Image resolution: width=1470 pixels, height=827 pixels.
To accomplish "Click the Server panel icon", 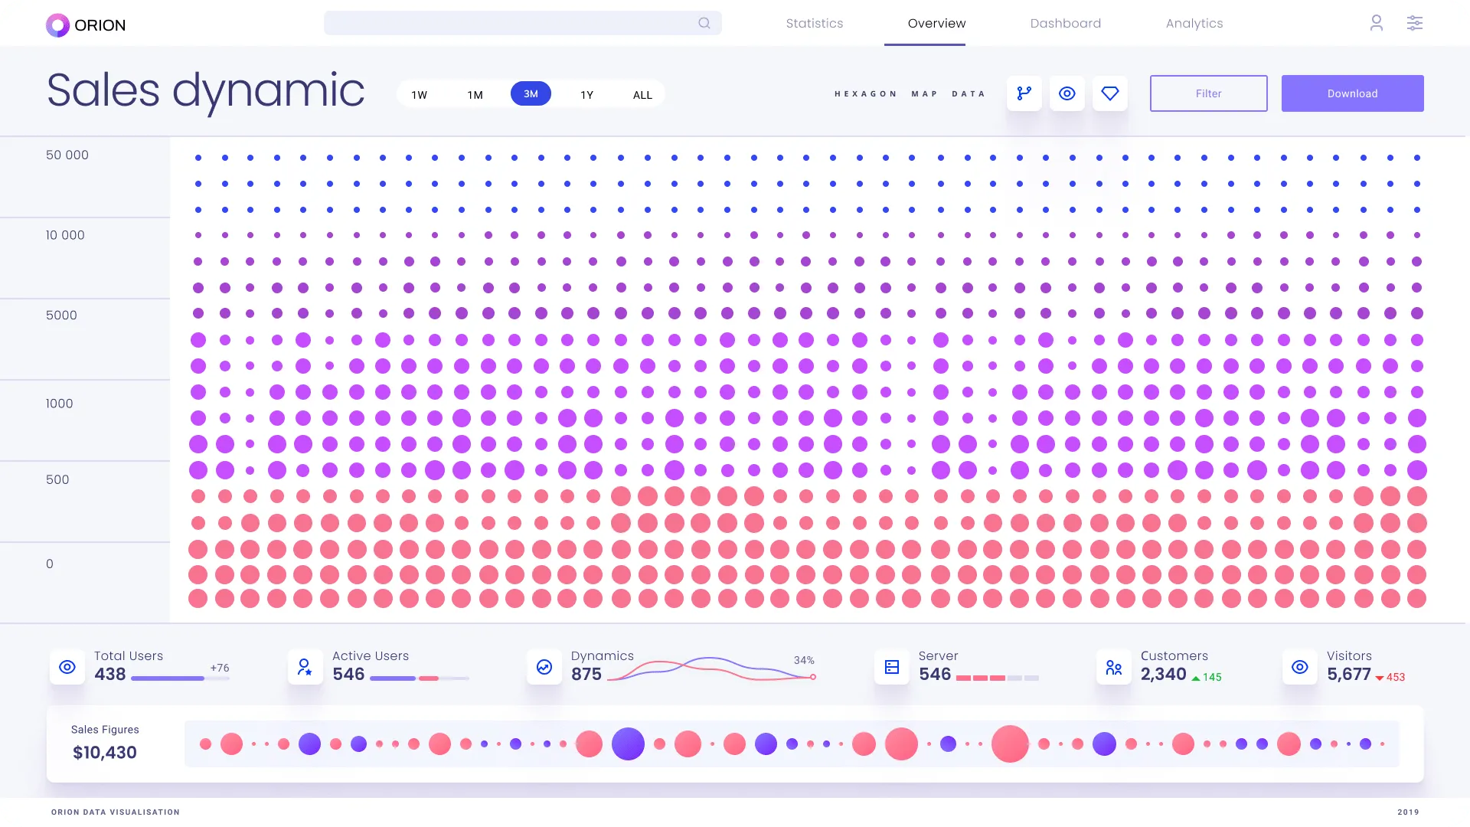I will click(891, 667).
